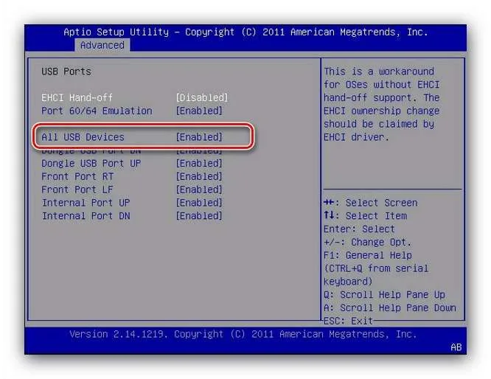Click A: Scroll Help Pane Down hint
The height and width of the screenshot is (379, 491).
(389, 308)
